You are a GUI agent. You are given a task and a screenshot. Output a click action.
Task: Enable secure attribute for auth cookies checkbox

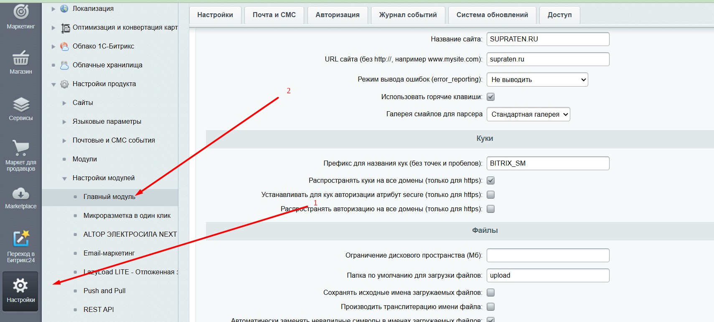(x=491, y=195)
